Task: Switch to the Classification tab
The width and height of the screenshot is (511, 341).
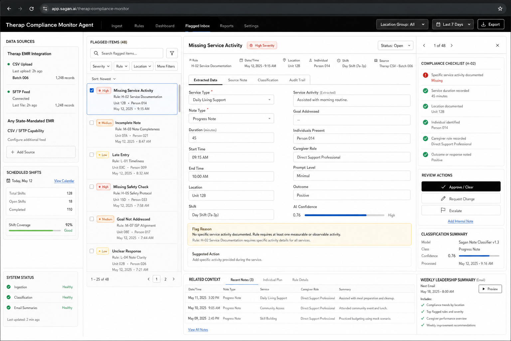Action: [268, 80]
